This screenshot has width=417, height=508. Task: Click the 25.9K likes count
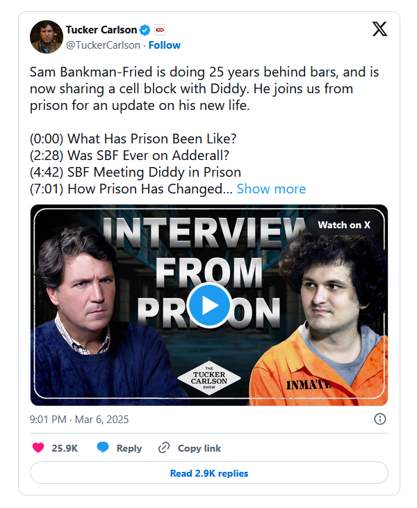(x=65, y=448)
